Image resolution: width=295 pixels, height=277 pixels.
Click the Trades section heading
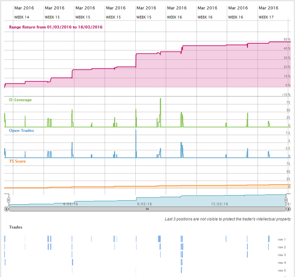(x=16, y=227)
